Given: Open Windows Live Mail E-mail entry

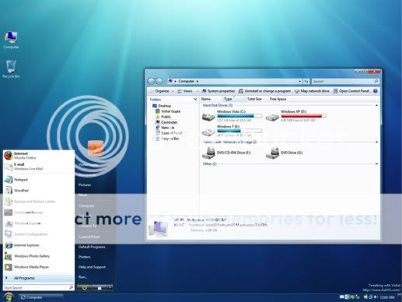Looking at the screenshot, I should coord(38,167).
